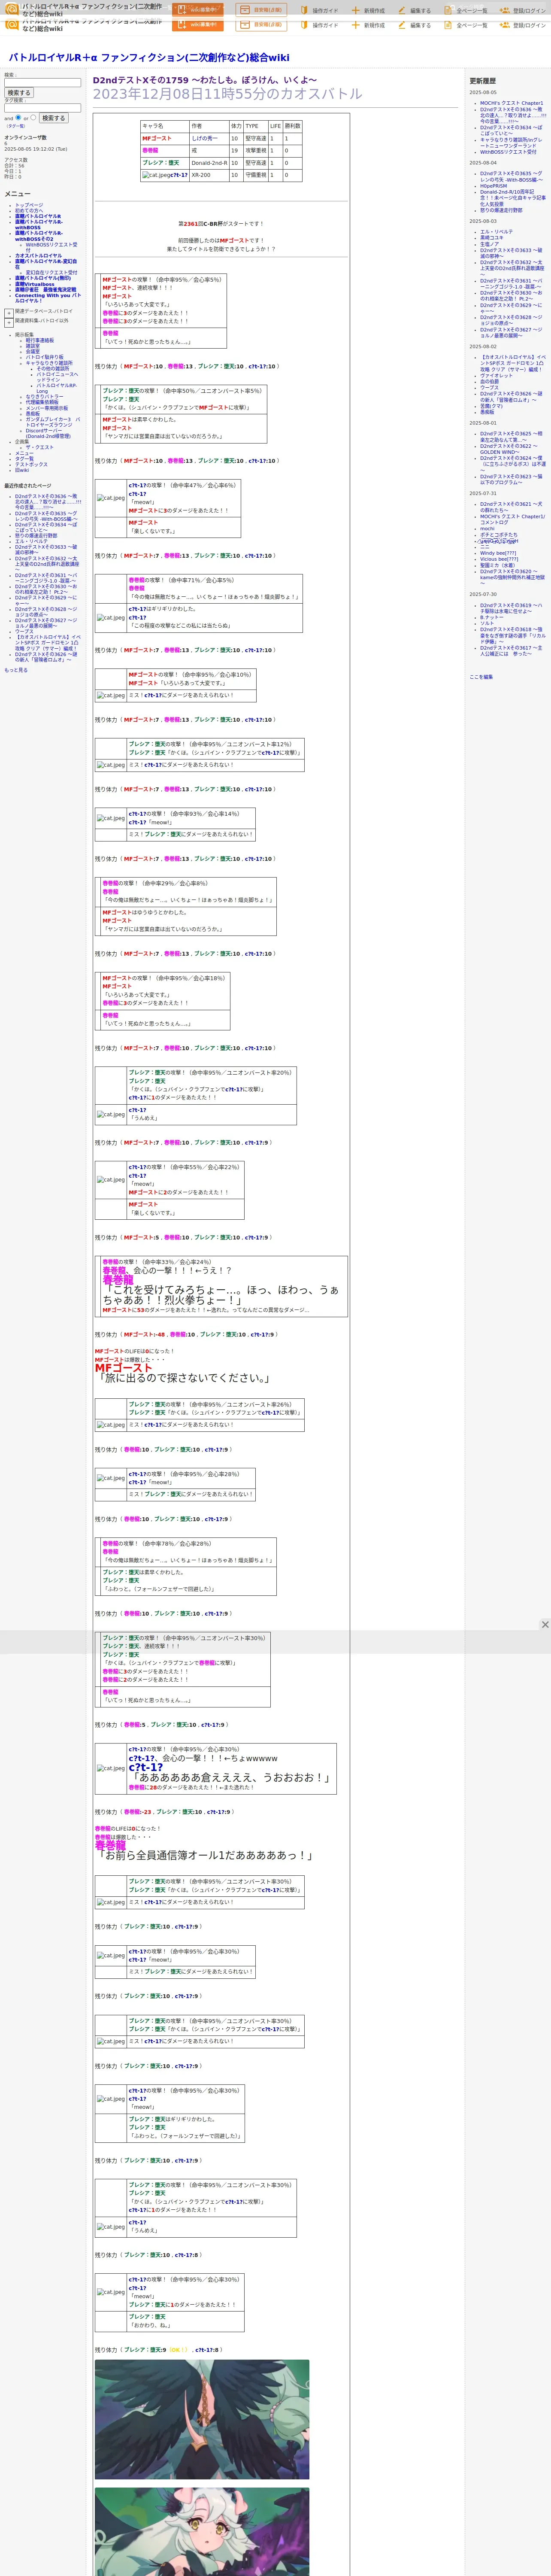Screen dimensions: 551x2576
Task: Click the 2025-08-03 date in update history
Action: pyautogui.click(x=483, y=221)
